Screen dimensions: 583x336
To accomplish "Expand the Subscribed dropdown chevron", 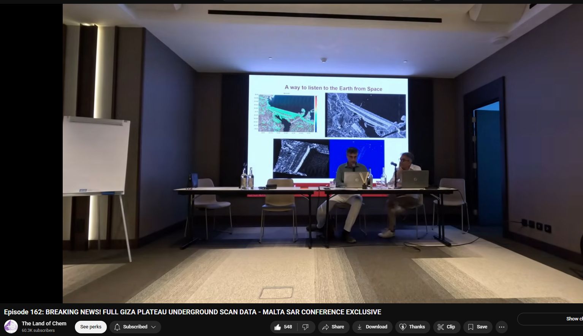I will pyautogui.click(x=154, y=327).
